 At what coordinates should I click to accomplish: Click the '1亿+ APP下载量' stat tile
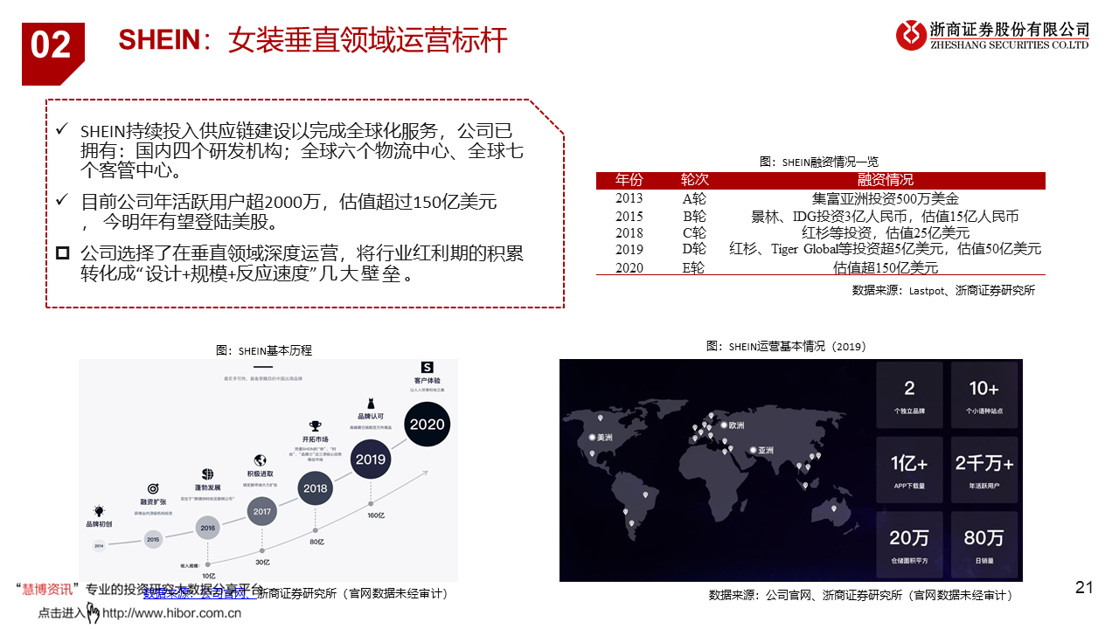(x=909, y=469)
